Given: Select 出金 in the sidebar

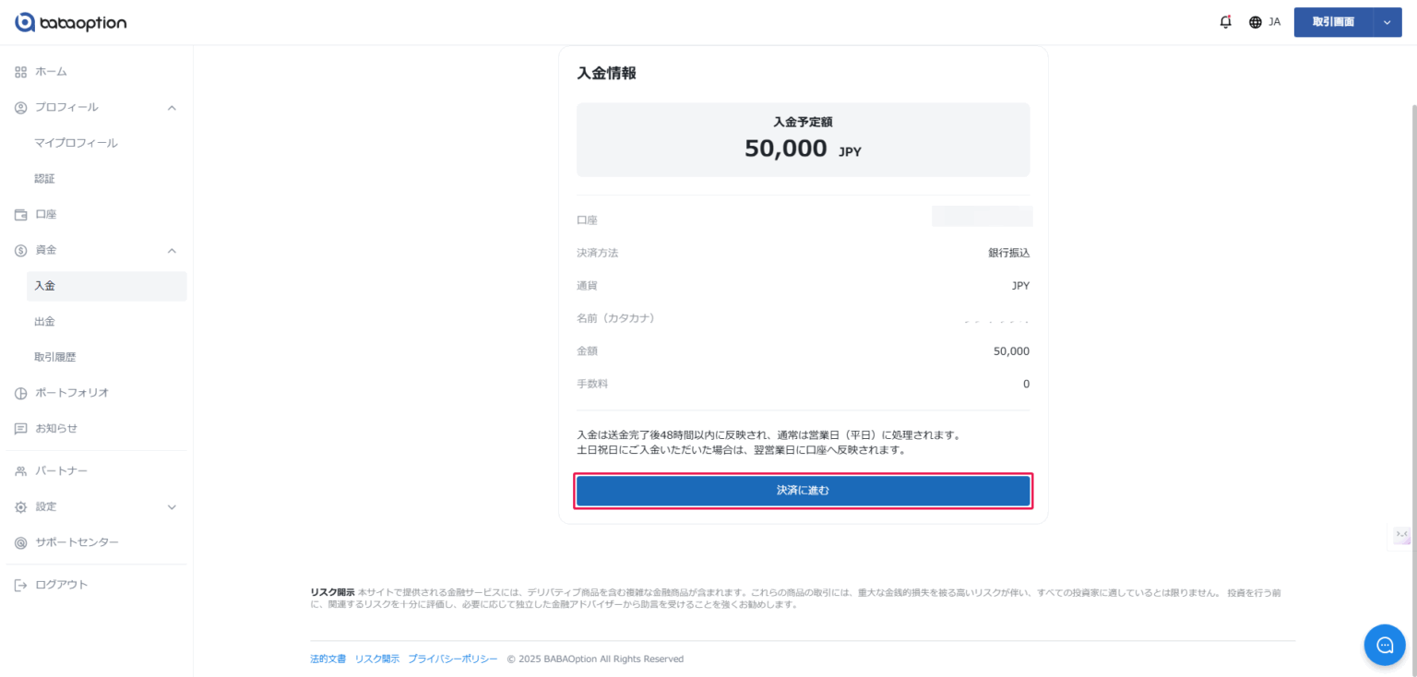Looking at the screenshot, I should pos(45,322).
